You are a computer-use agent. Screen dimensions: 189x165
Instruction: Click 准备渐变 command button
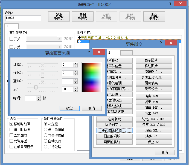pos(114,119)
